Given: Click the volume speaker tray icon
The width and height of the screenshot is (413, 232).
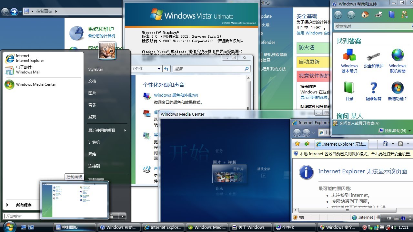Looking at the screenshot, I should point(394,227).
